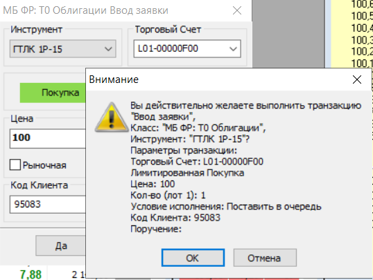Image resolution: width=373 pixels, height=280 pixels.
Task: Click the Отмена button
Action: 265,258
